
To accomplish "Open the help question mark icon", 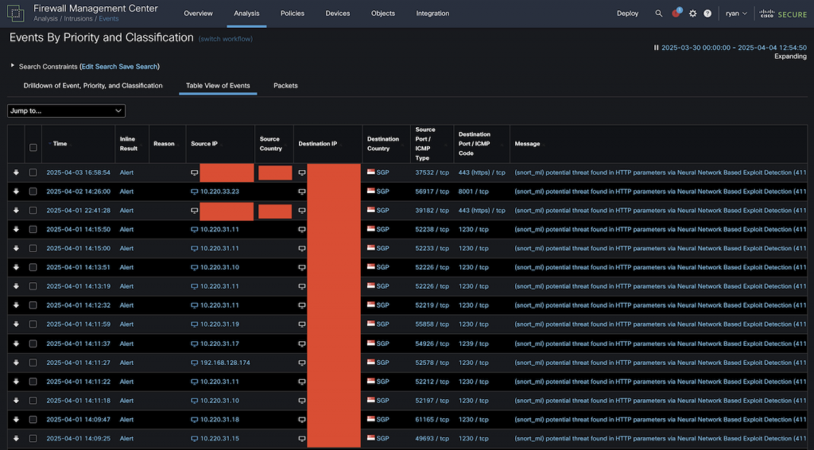I will 707,14.
